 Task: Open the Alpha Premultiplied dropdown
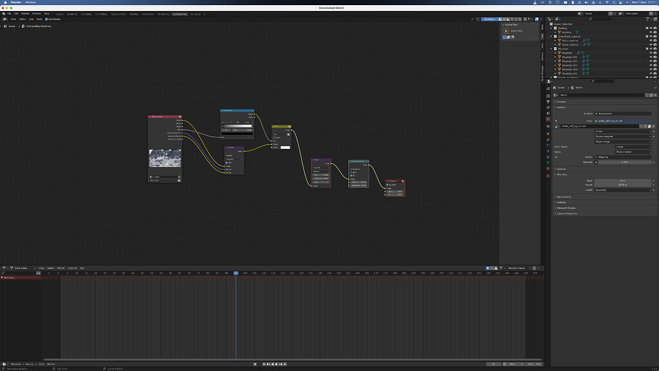pyautogui.click(x=633, y=151)
